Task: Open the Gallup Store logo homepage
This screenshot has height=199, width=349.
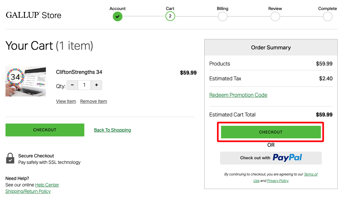Action: (33, 15)
